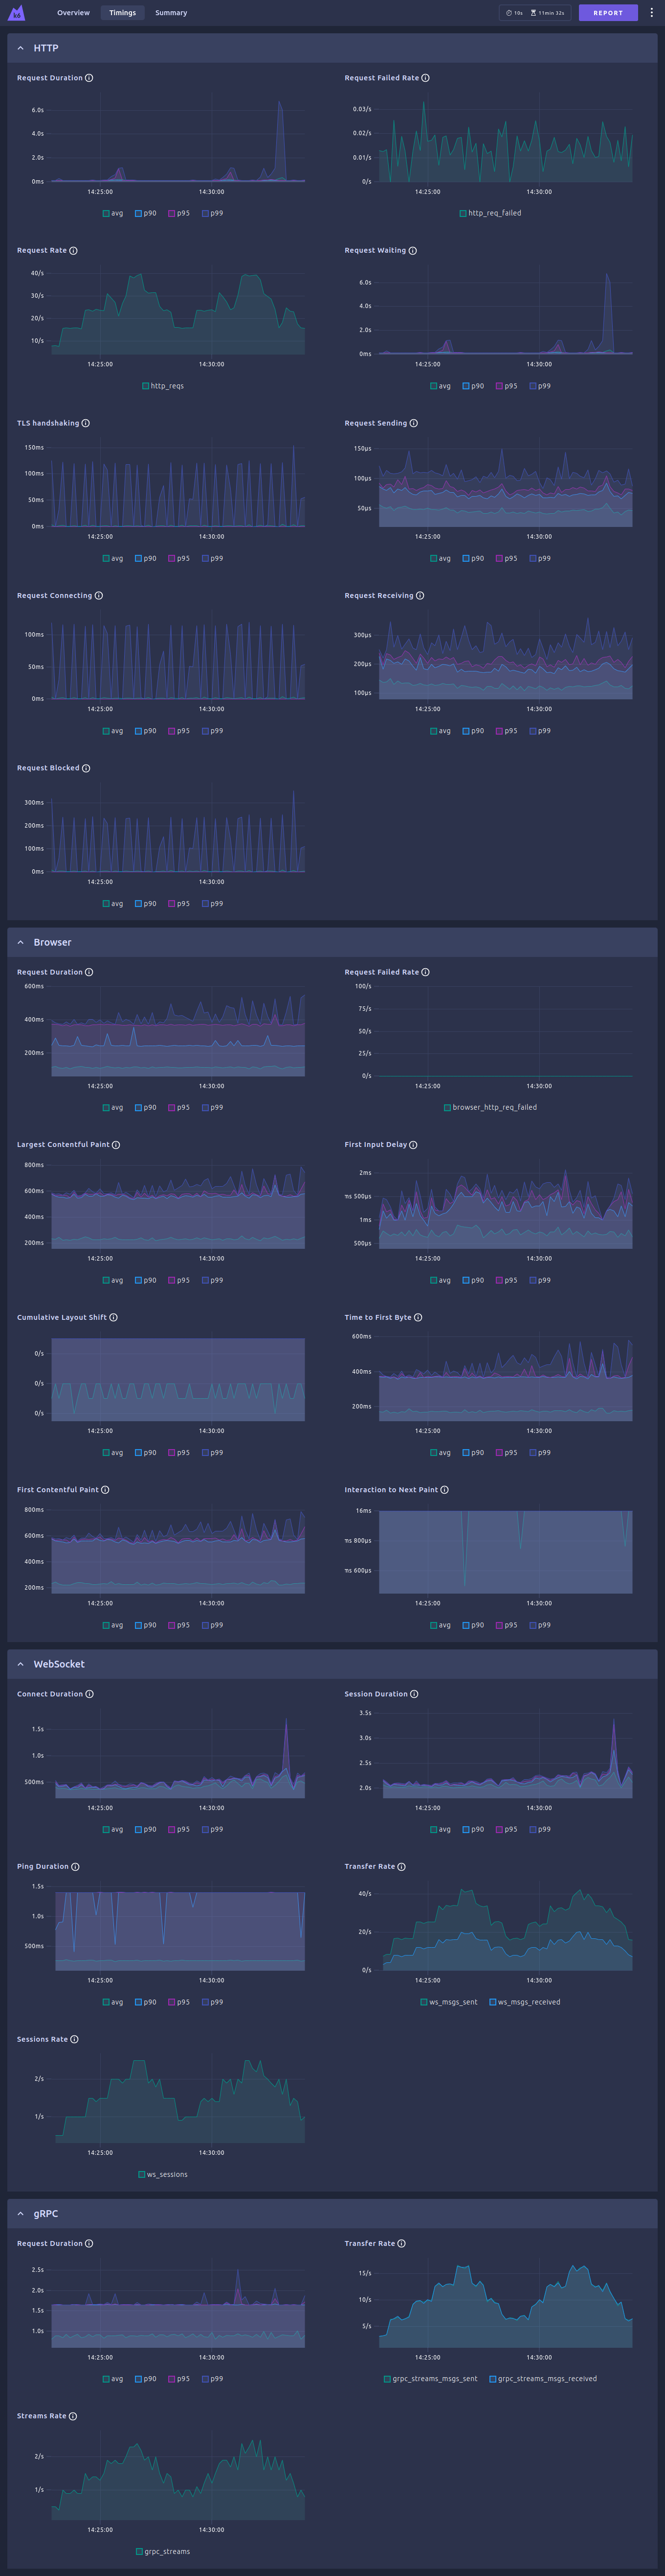This screenshot has height=2576, width=665.
Task: Collapse the WebSocket section
Action: 20,1665
